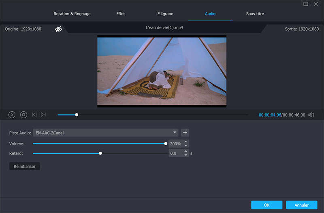Decrease the Retard delay stepper
Viewport: 324px width, 213px height.
(185, 155)
